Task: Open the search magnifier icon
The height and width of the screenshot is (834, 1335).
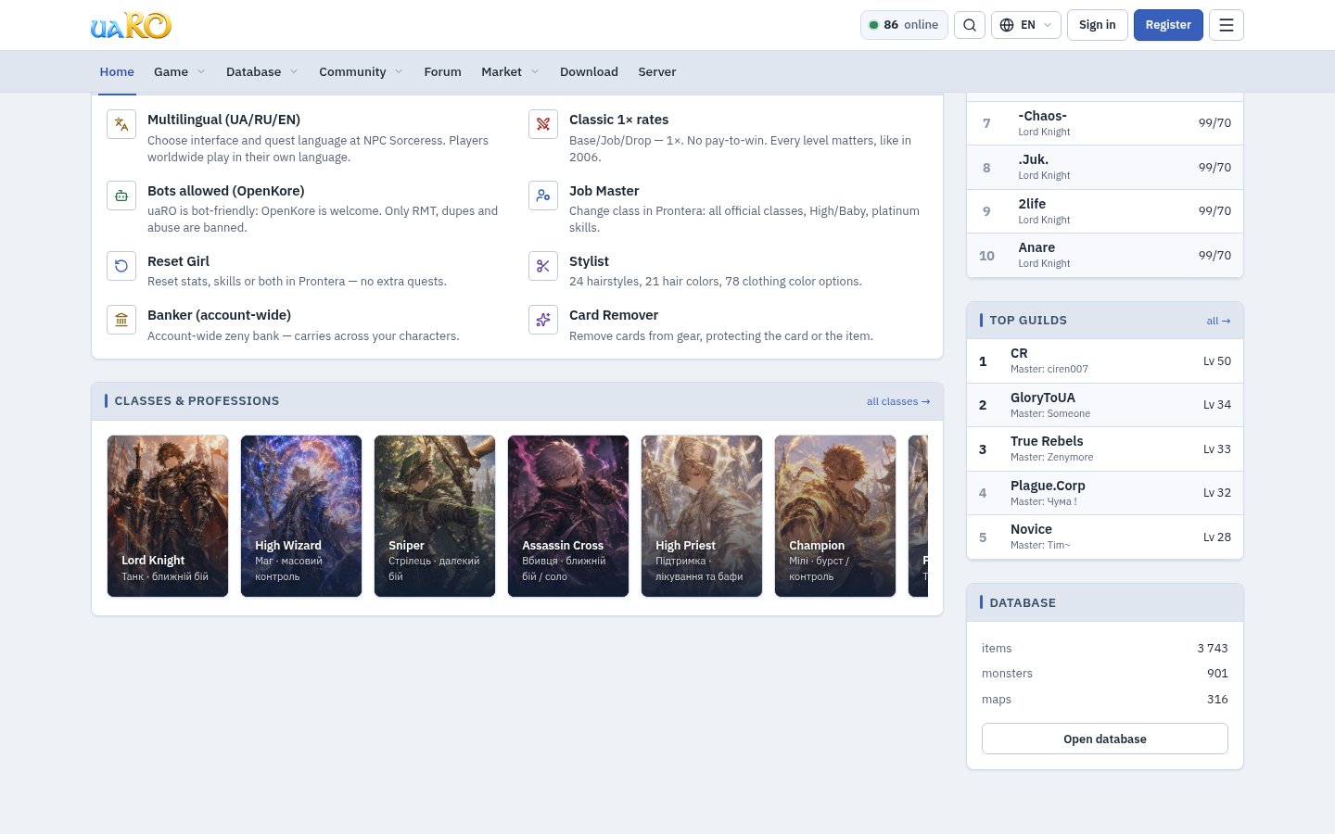Action: point(970,25)
